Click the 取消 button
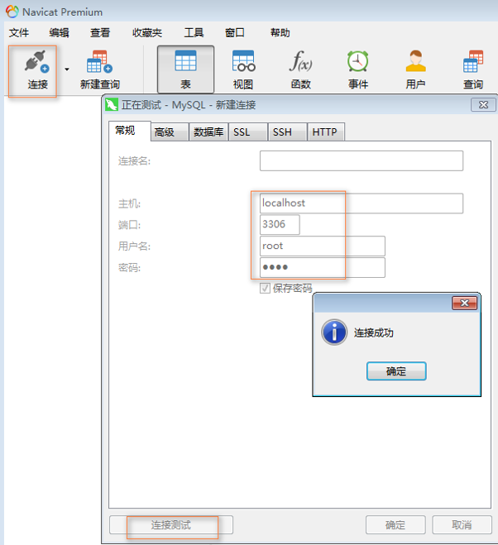The width and height of the screenshot is (498, 545). pos(462,525)
